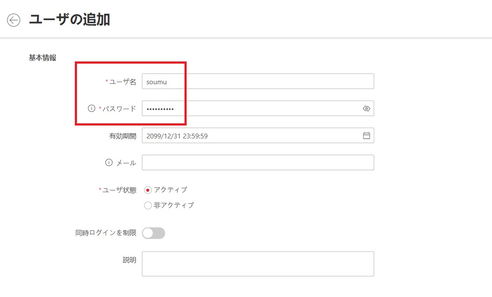Go back using the arrow icon

(13, 20)
